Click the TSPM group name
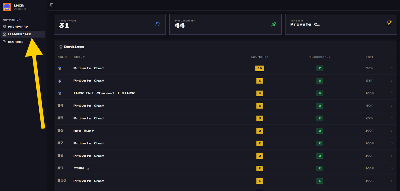 [79, 168]
